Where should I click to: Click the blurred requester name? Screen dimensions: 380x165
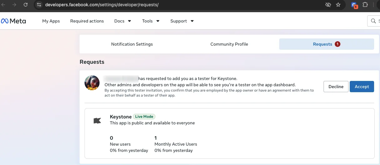point(121,78)
